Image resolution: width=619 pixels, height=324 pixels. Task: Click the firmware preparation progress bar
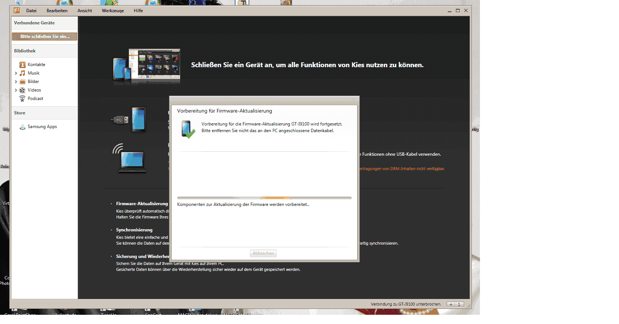point(264,198)
